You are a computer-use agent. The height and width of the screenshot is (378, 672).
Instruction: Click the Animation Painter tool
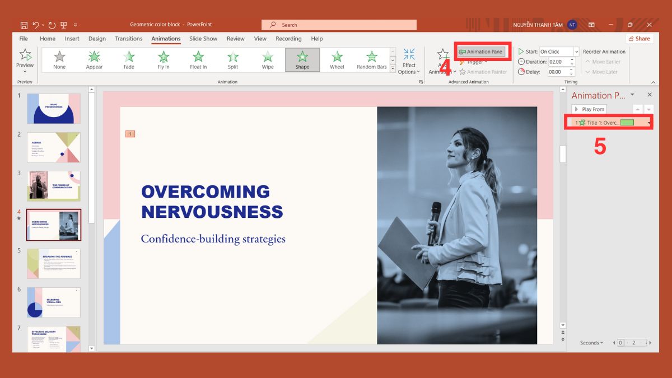483,72
